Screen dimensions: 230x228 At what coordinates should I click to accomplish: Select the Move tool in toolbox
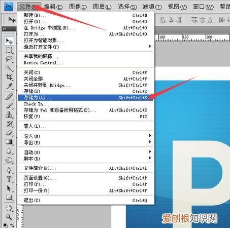[9, 41]
